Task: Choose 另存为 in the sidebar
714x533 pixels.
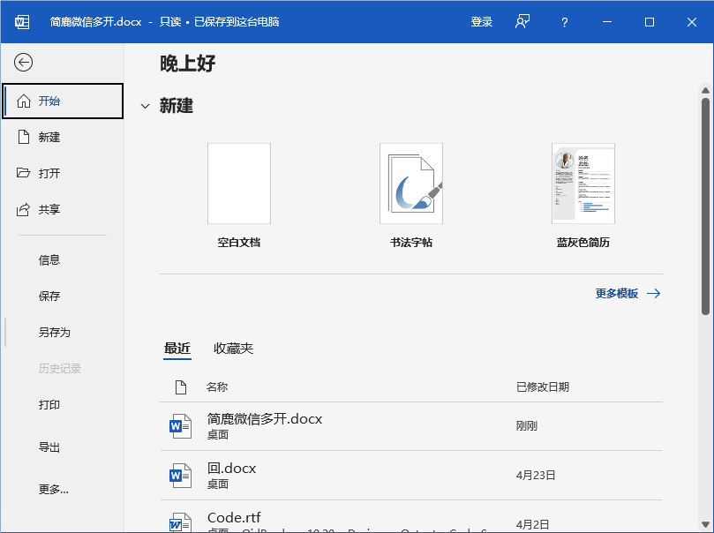Action: [x=63, y=332]
